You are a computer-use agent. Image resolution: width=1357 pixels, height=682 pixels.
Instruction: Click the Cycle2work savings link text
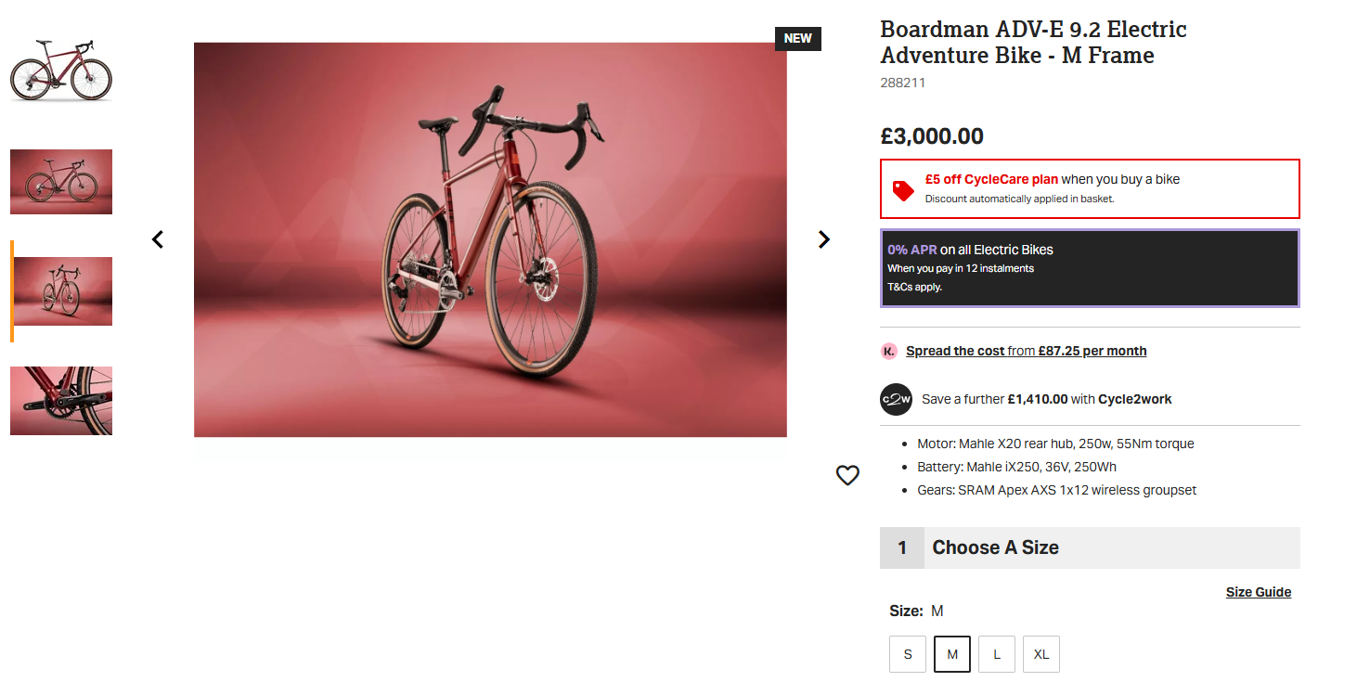point(1046,399)
